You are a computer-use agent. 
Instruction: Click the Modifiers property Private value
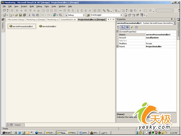[161, 43]
